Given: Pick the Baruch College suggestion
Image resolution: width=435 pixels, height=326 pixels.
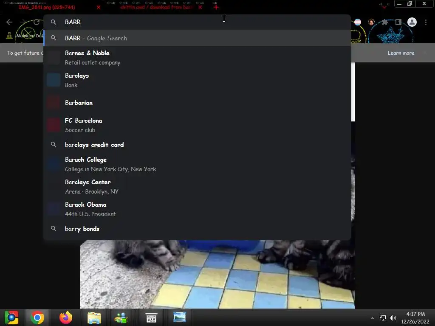Looking at the screenshot, I should 197,164.
